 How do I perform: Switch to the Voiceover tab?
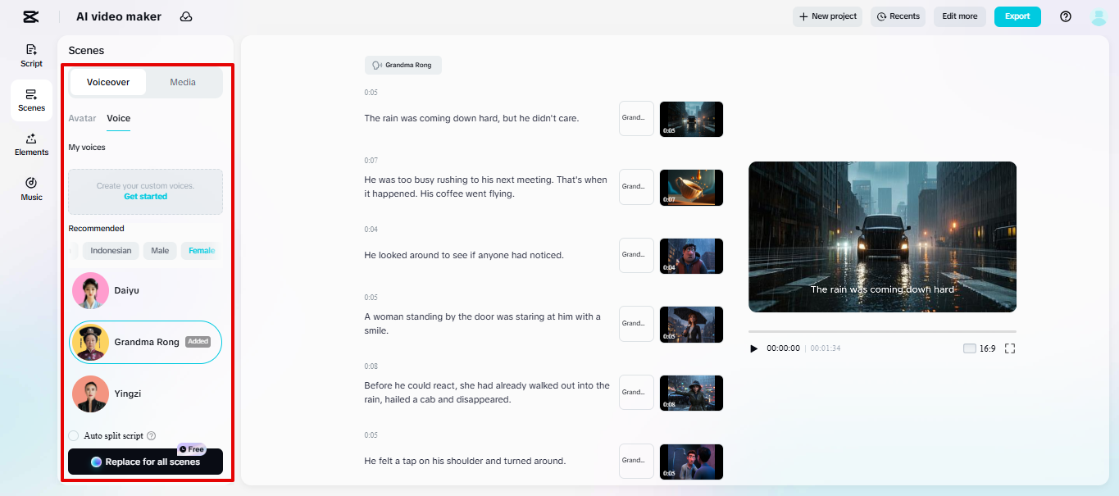tap(108, 82)
